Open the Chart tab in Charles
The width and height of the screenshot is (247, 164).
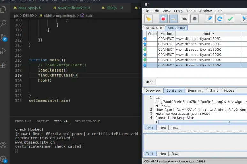coord(213,90)
